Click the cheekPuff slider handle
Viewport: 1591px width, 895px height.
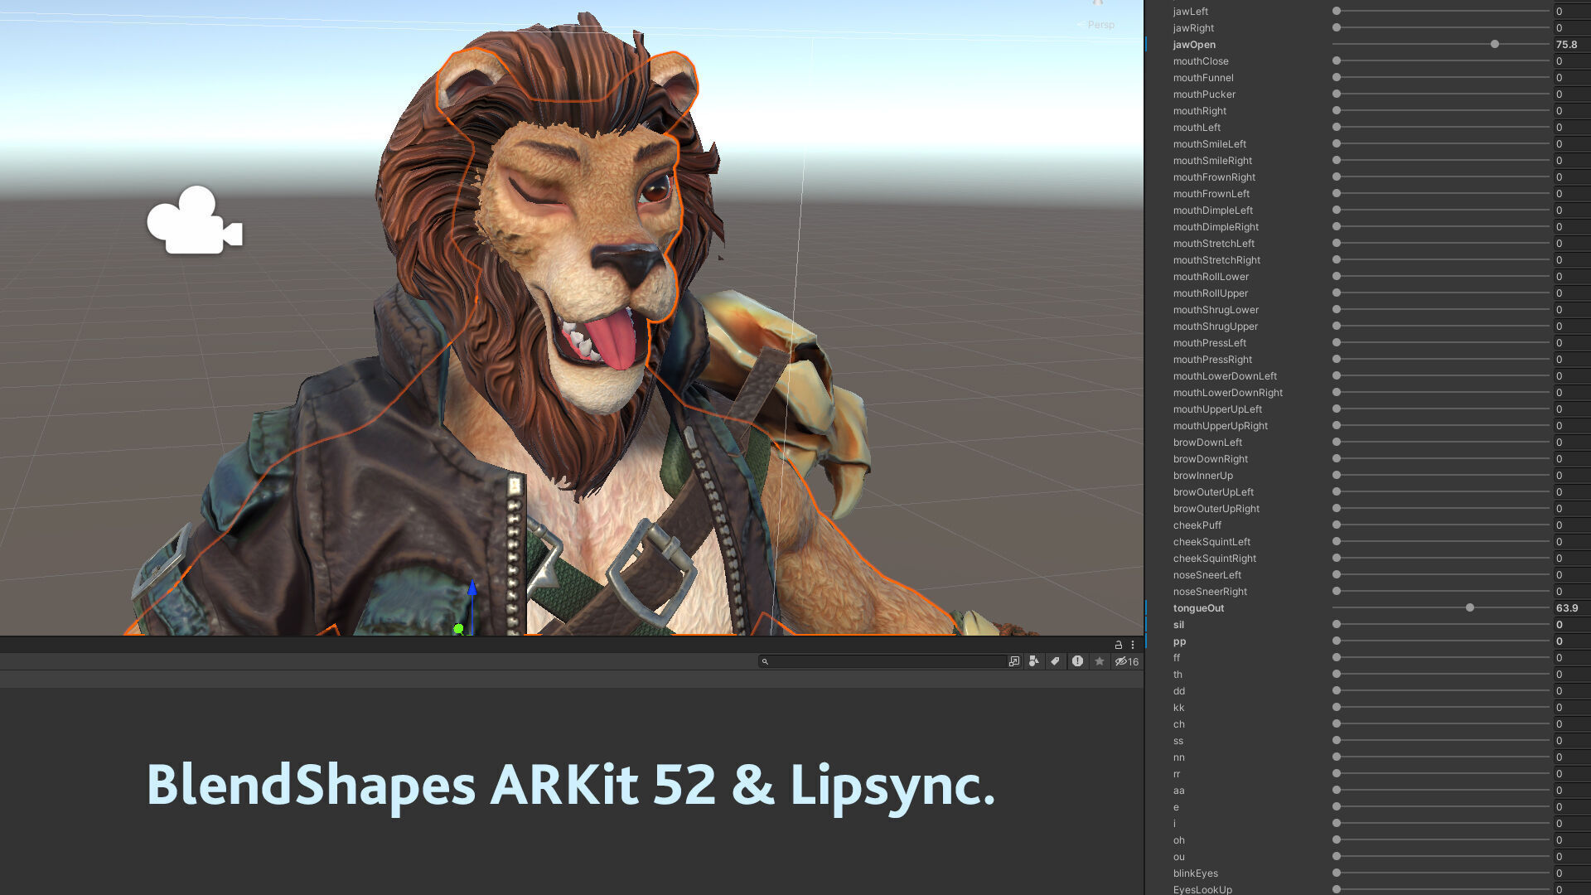click(x=1337, y=525)
